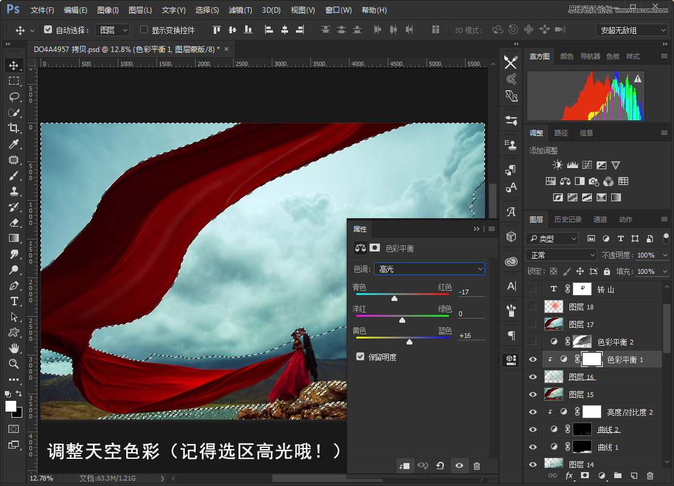Show the 图层 18 layer
The height and width of the screenshot is (486, 674).
[x=533, y=306]
